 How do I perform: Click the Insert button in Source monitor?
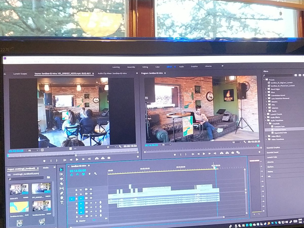point(97,158)
